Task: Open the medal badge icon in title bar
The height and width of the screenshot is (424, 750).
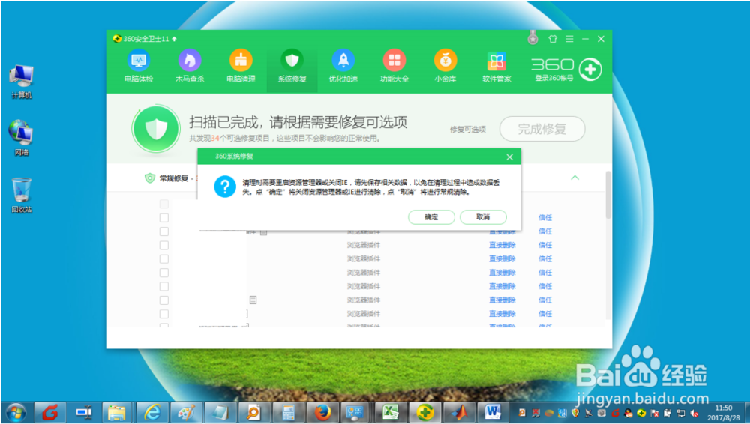Action: pos(532,38)
